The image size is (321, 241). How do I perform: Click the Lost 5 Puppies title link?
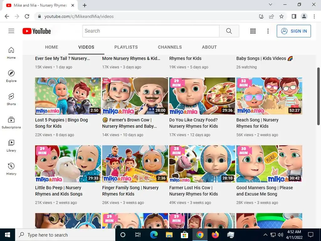tap(61, 123)
